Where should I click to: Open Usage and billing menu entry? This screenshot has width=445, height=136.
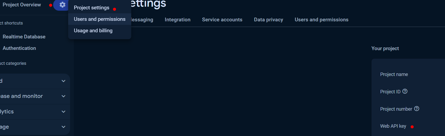pos(93,31)
